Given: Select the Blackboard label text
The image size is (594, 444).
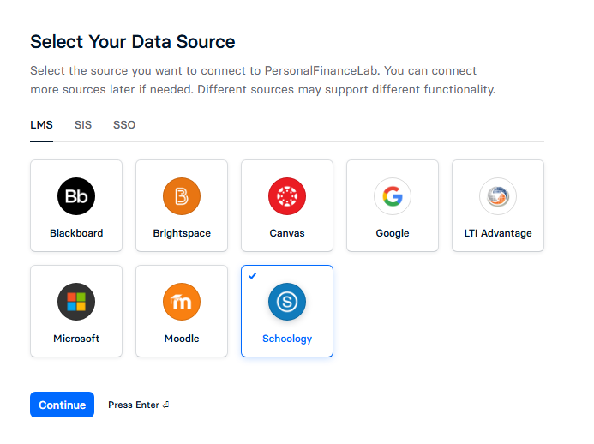Looking at the screenshot, I should [x=76, y=233].
